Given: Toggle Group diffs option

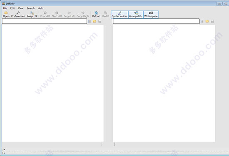Looking at the screenshot, I should (136, 14).
